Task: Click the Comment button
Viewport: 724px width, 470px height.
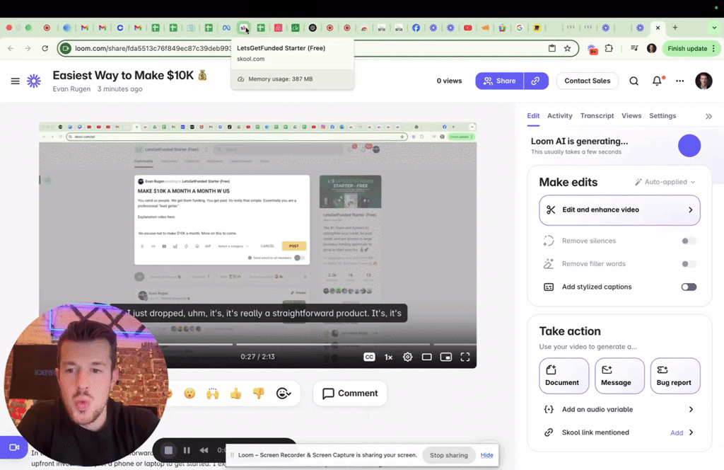Action: 350,394
